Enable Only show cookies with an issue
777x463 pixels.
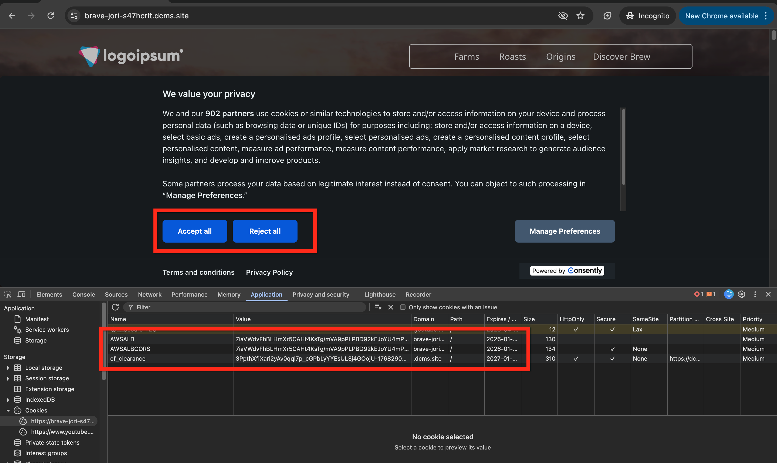pos(403,307)
